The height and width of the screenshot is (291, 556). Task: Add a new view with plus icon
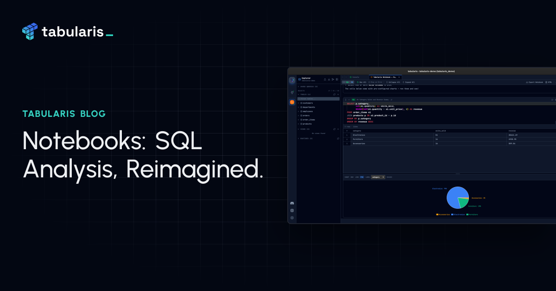[338, 129]
